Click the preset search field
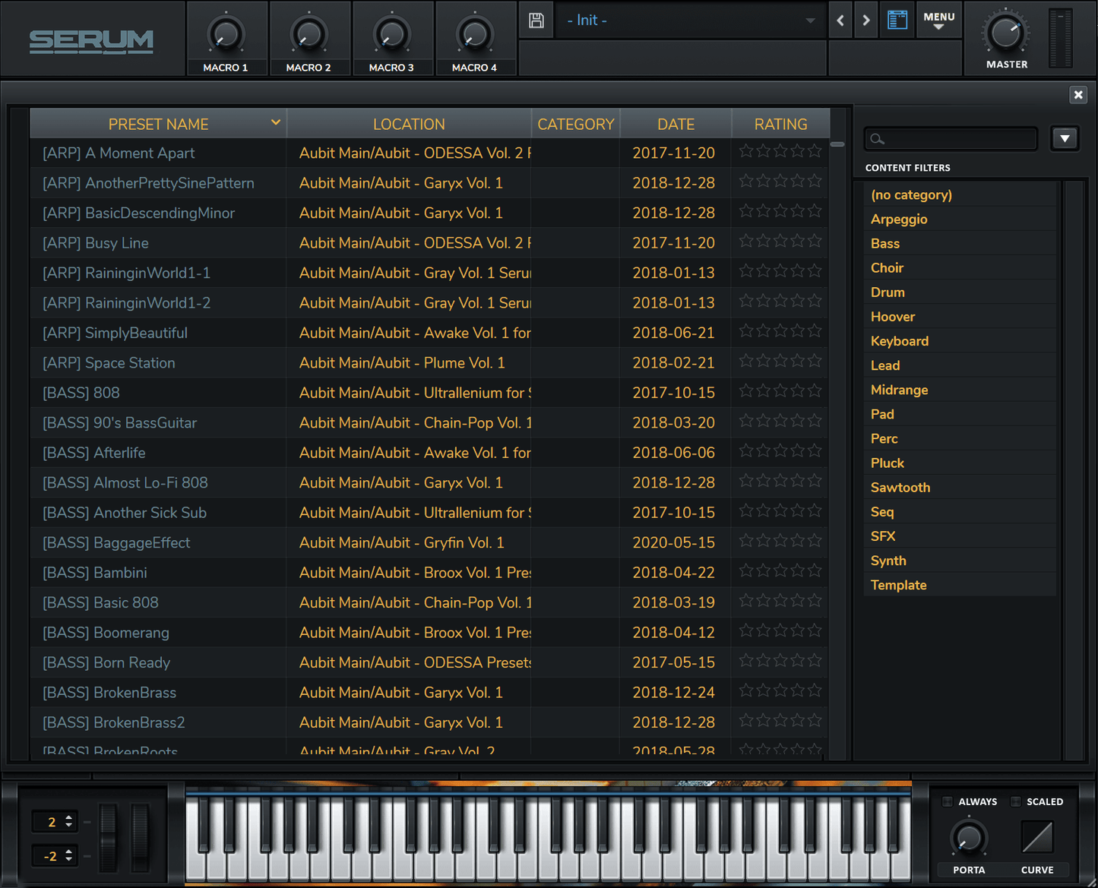 pos(951,139)
